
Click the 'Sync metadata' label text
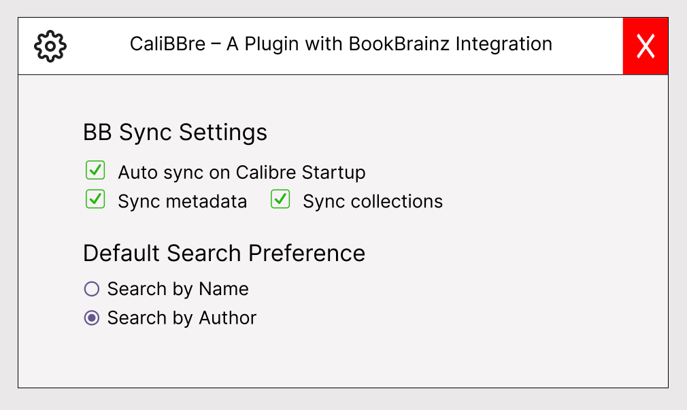[x=182, y=201]
